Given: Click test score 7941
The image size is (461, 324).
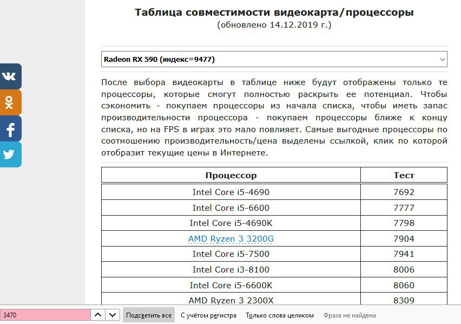Looking at the screenshot, I should [404, 254].
